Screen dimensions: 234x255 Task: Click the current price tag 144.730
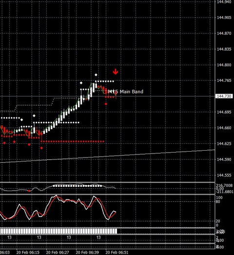(224, 96)
